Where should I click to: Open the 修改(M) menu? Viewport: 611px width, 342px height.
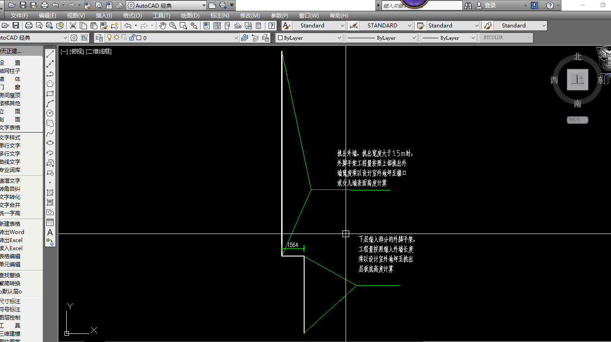coord(250,16)
